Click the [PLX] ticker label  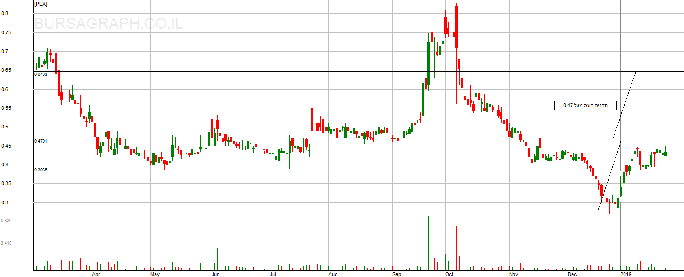pos(41,4)
